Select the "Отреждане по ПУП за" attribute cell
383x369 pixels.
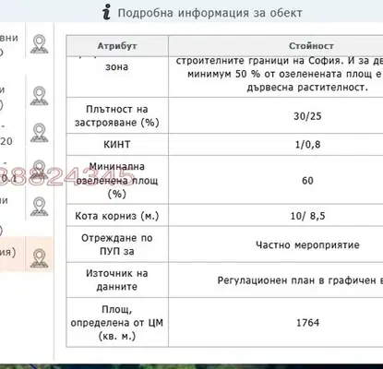(117, 244)
